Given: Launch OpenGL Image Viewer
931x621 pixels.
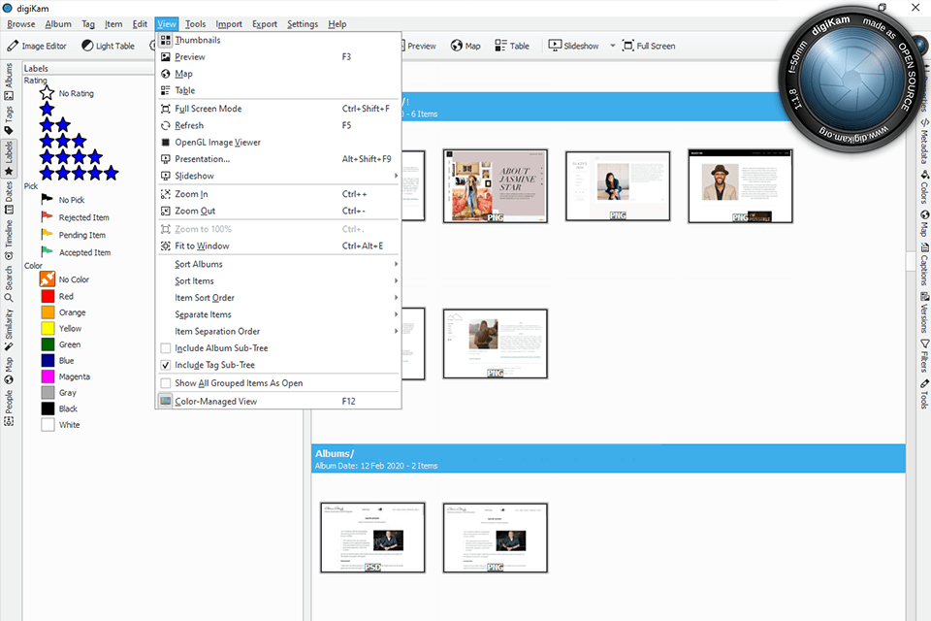Looking at the screenshot, I should point(278,142).
